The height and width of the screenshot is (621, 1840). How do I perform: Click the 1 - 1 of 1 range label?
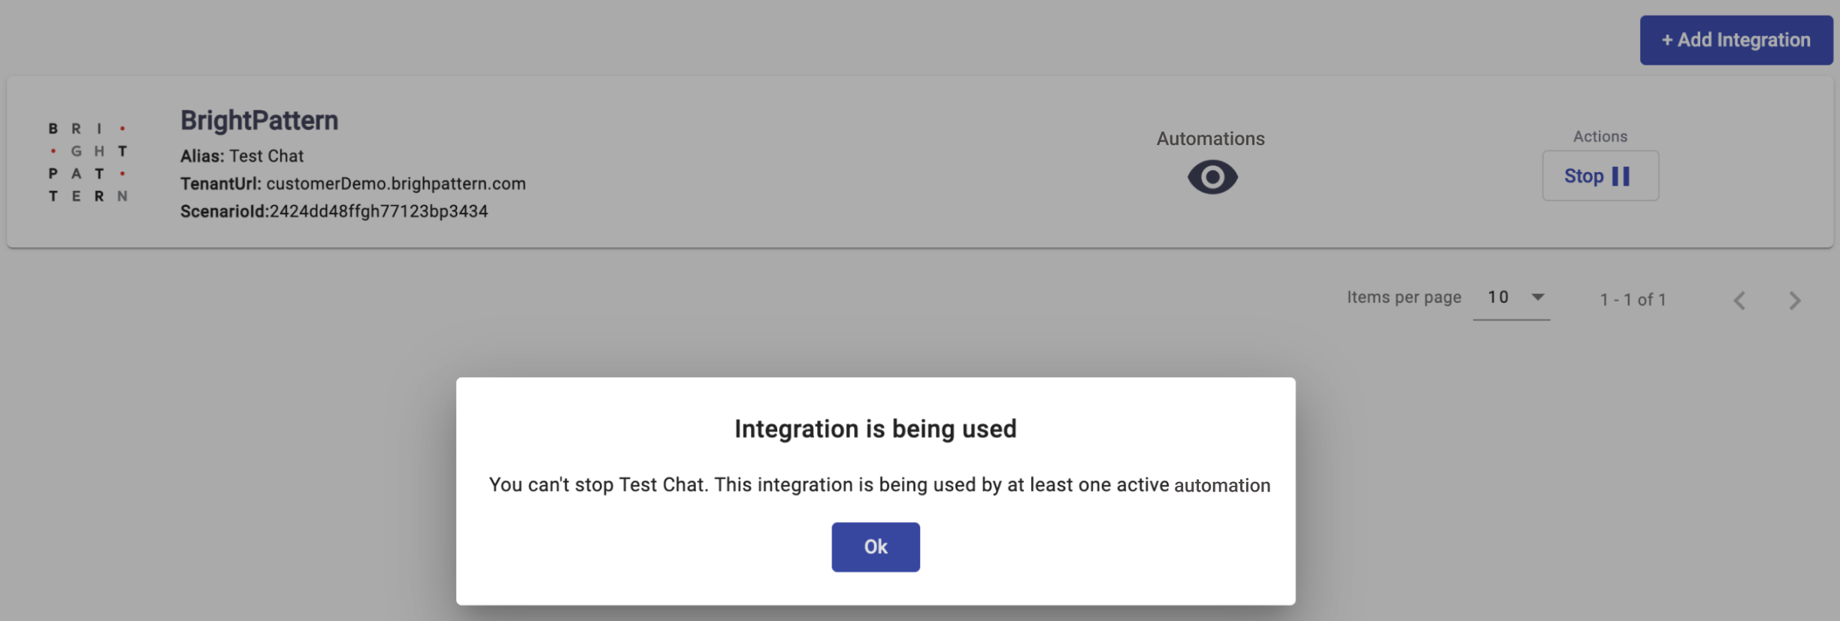point(1633,300)
